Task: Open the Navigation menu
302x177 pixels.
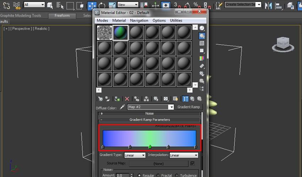Action: tap(139, 20)
